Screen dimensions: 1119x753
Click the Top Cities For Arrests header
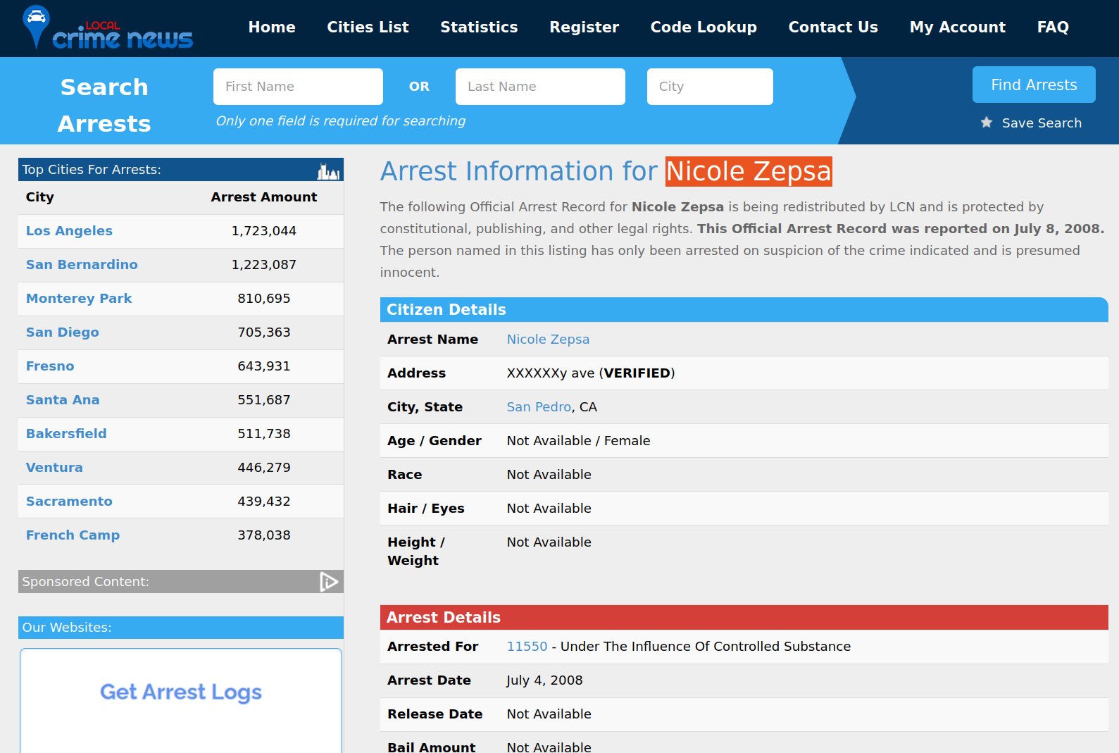pyautogui.click(x=181, y=170)
